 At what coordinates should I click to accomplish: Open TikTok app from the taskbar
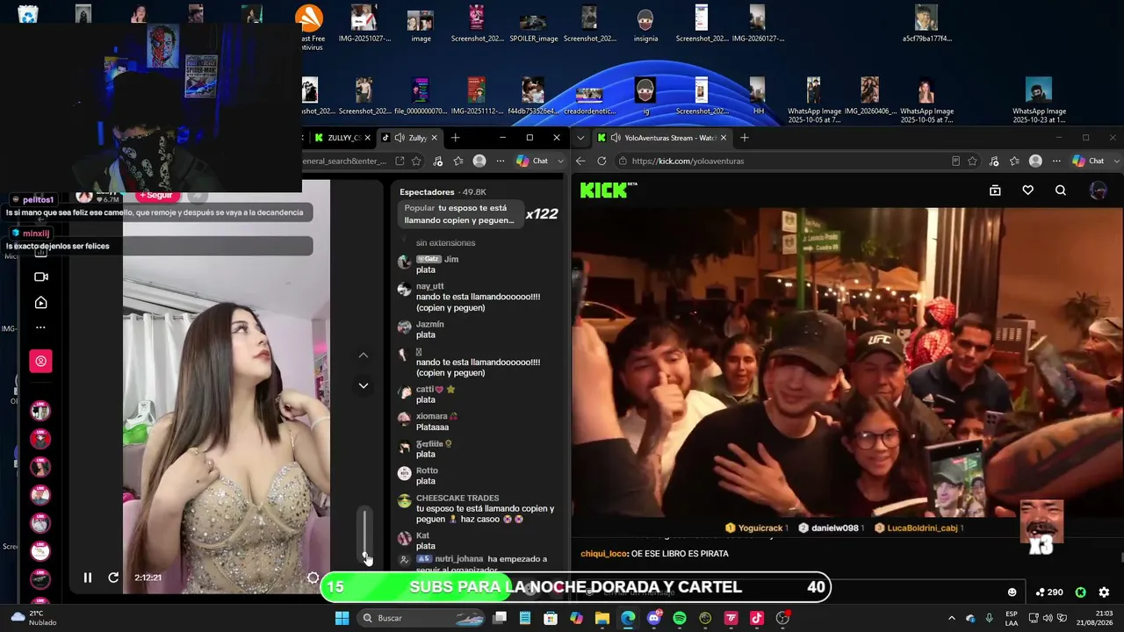(x=757, y=618)
